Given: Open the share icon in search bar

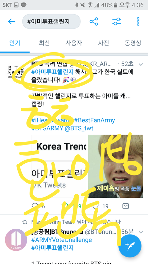Looking at the screenshot, I should [x=94, y=22].
